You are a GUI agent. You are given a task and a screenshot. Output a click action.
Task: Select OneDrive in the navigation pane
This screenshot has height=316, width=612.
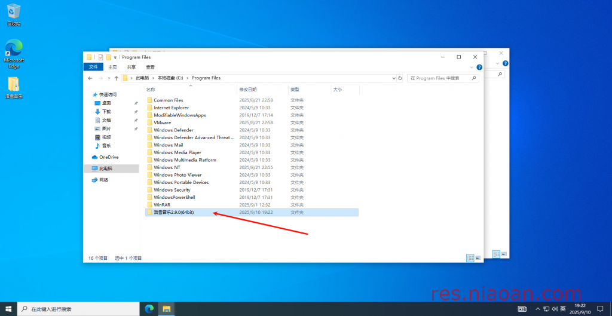pos(109,157)
